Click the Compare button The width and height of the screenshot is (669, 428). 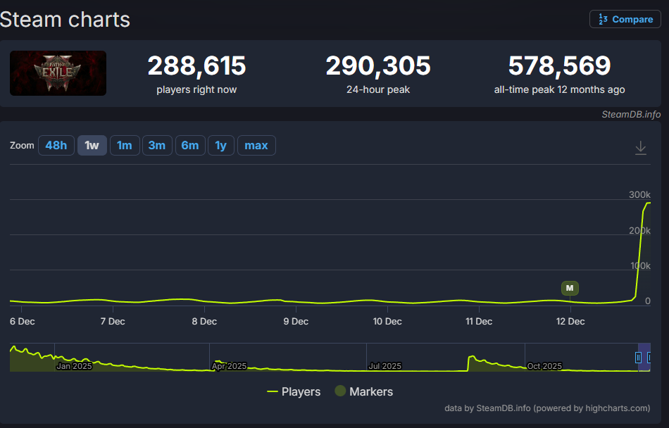[625, 19]
